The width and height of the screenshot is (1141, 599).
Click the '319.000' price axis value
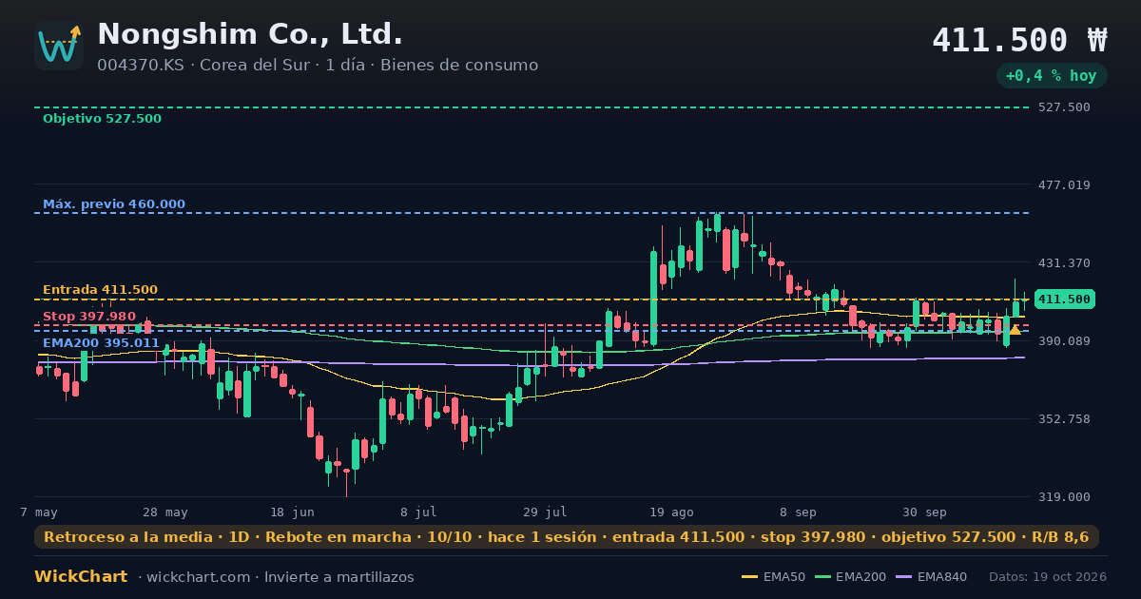[1064, 497]
